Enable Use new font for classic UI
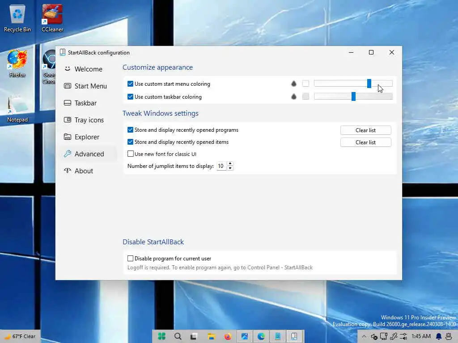Viewport: 458px width, 343px height. 130,154
